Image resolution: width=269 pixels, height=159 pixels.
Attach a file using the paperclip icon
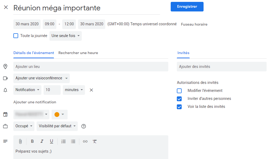click(x=20, y=141)
